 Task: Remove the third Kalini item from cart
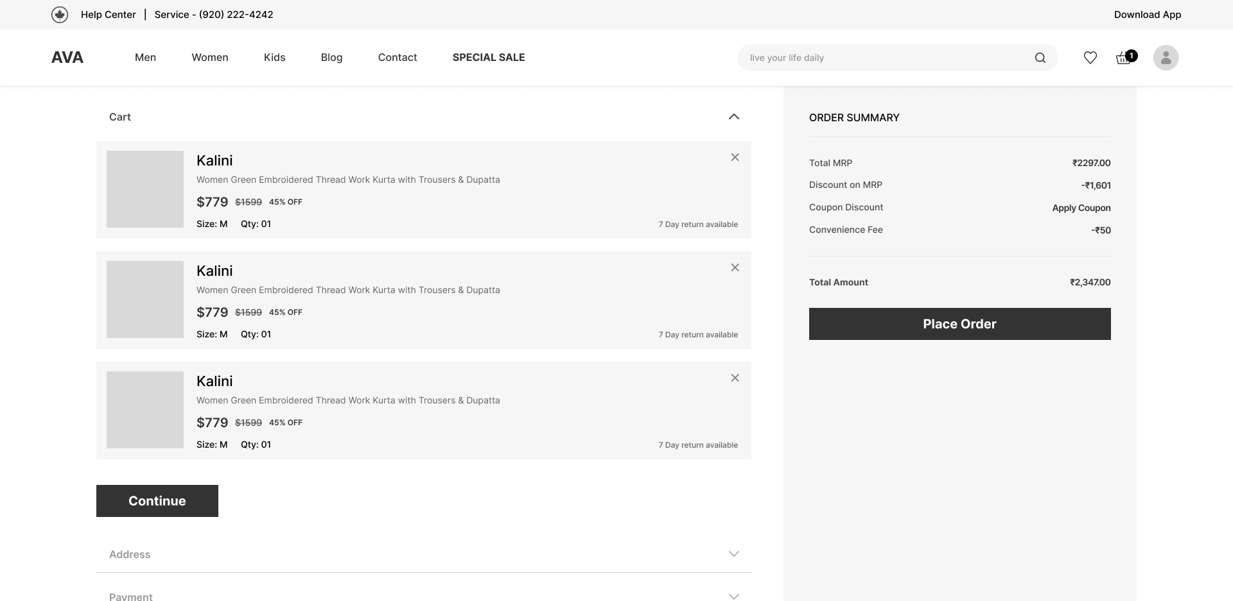click(735, 378)
